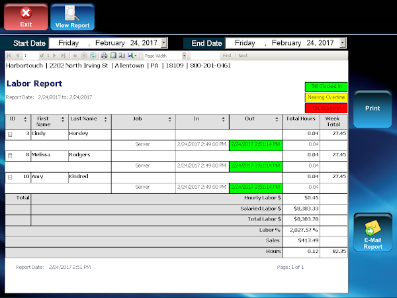The width and height of the screenshot is (397, 298).
Task: Open page setup icon
Action: (122, 56)
